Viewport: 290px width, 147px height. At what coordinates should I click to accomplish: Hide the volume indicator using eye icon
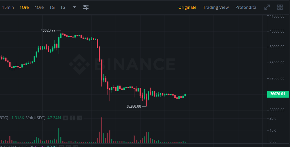[65, 118]
